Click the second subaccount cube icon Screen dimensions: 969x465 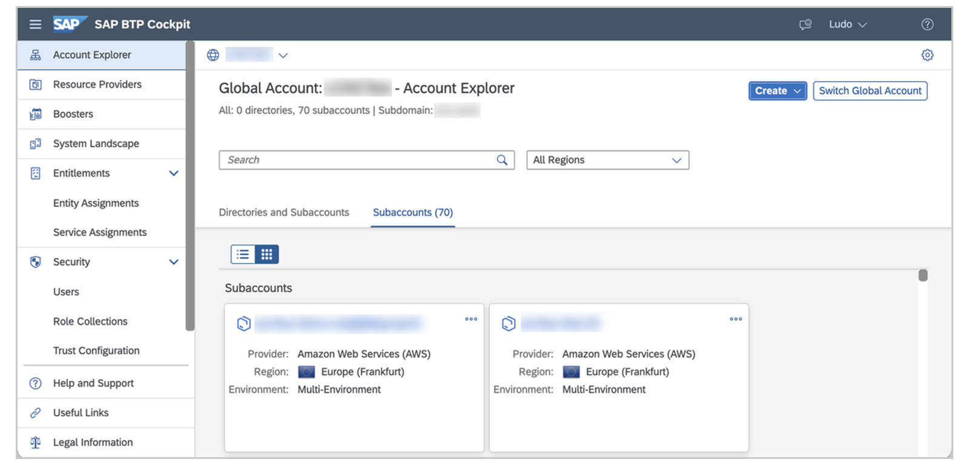pyautogui.click(x=509, y=324)
